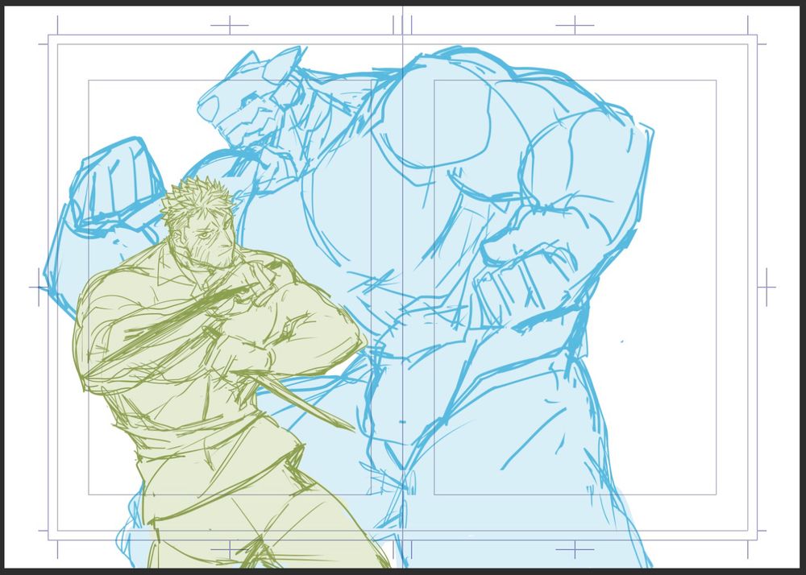The height and width of the screenshot is (575, 806).
Task: Click the blue beast's wolf-like head
Action: 251,97
